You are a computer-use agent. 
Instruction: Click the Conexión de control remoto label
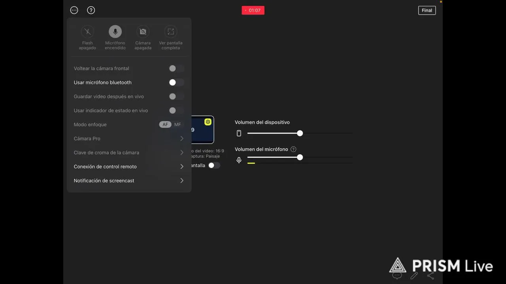(x=105, y=166)
